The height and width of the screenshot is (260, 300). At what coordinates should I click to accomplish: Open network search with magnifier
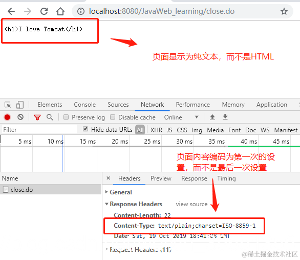50,117
